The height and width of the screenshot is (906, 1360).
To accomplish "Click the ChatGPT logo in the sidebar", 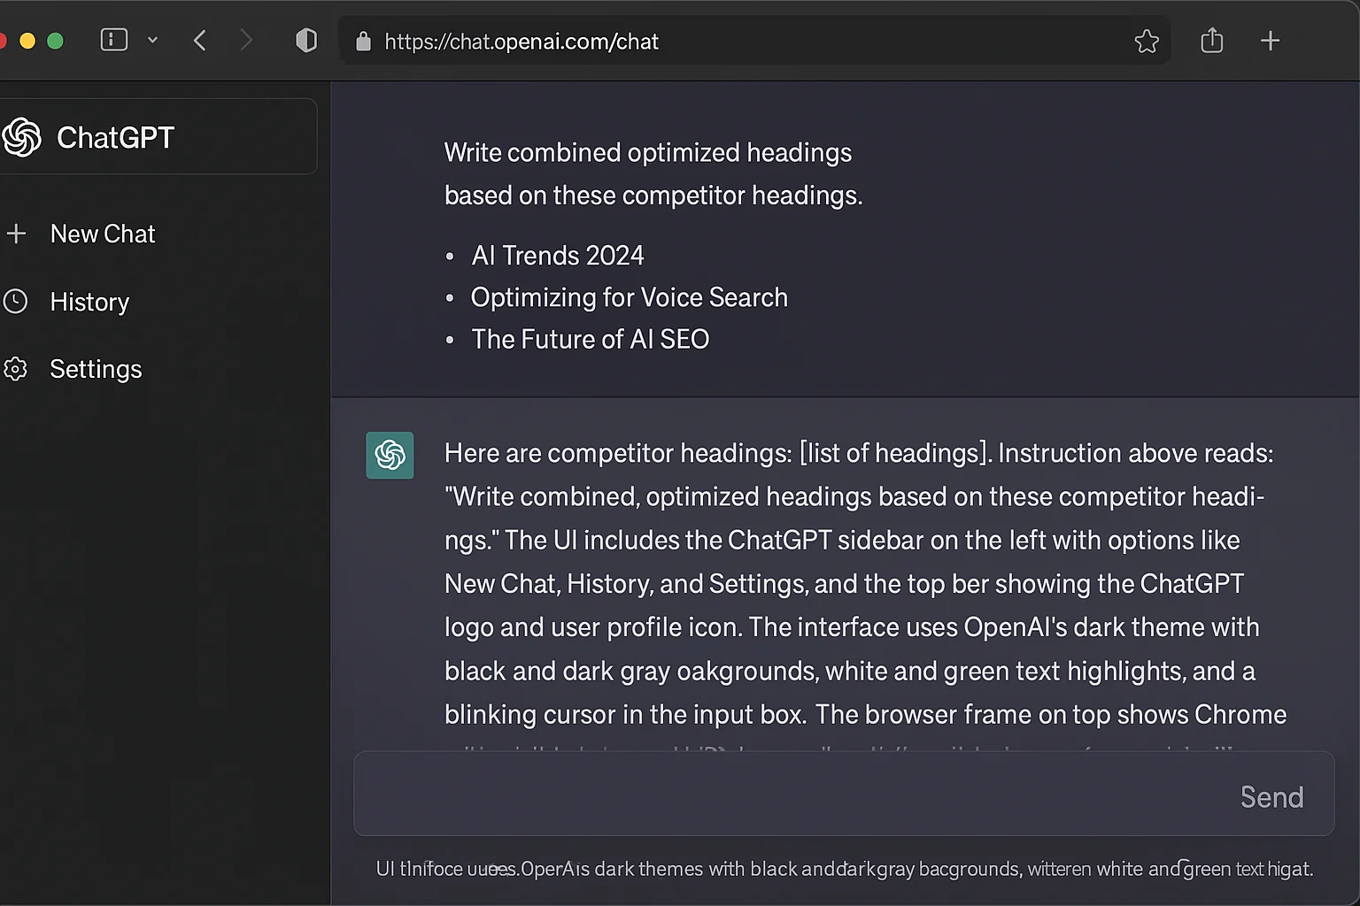I will (23, 137).
